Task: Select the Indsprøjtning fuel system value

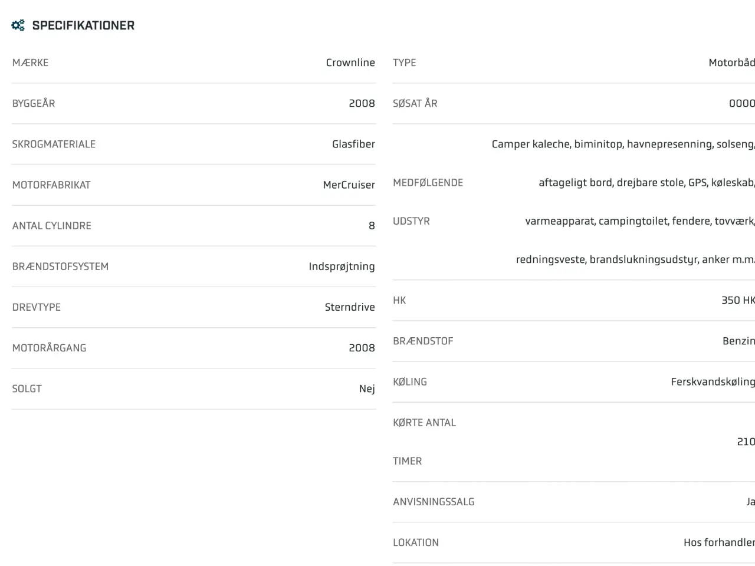Action: 342,266
